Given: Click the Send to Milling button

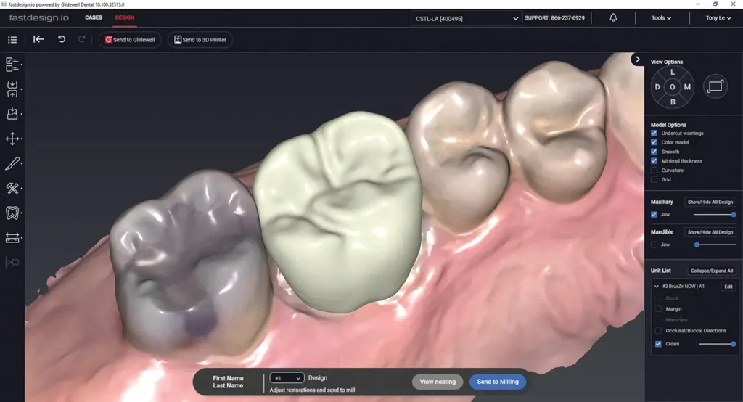Looking at the screenshot, I should (497, 382).
